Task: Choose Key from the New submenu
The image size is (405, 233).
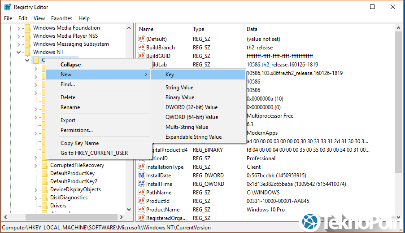Action: [198, 75]
